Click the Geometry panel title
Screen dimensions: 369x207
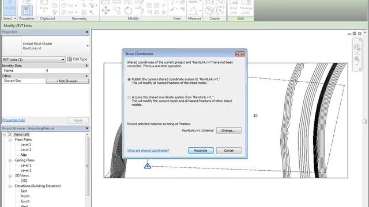pyautogui.click(x=80, y=18)
